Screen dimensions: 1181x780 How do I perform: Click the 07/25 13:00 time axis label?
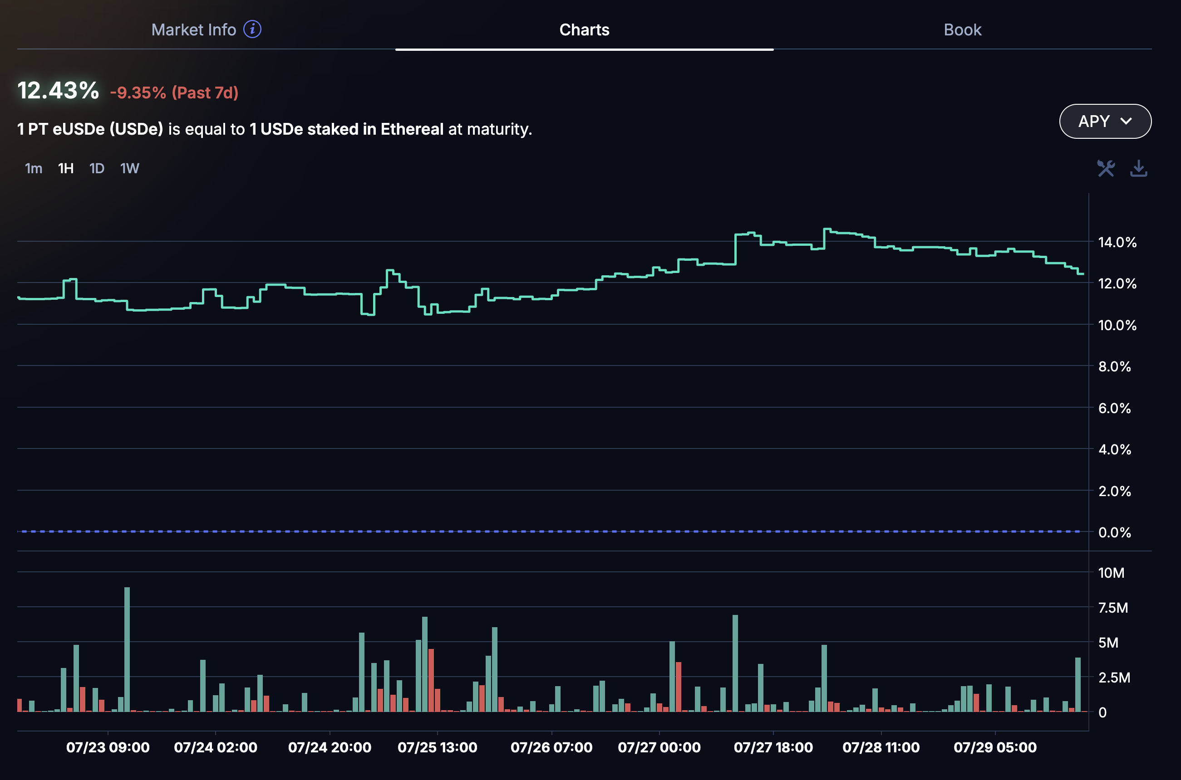[437, 747]
